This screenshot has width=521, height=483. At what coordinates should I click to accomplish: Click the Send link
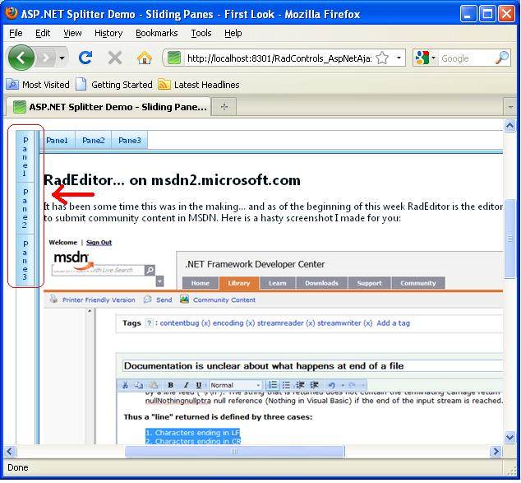tap(164, 300)
